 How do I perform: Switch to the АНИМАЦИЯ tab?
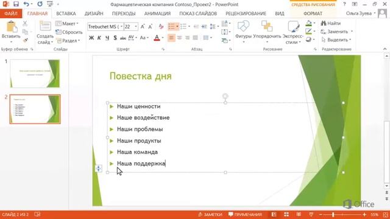pyautogui.click(x=157, y=13)
